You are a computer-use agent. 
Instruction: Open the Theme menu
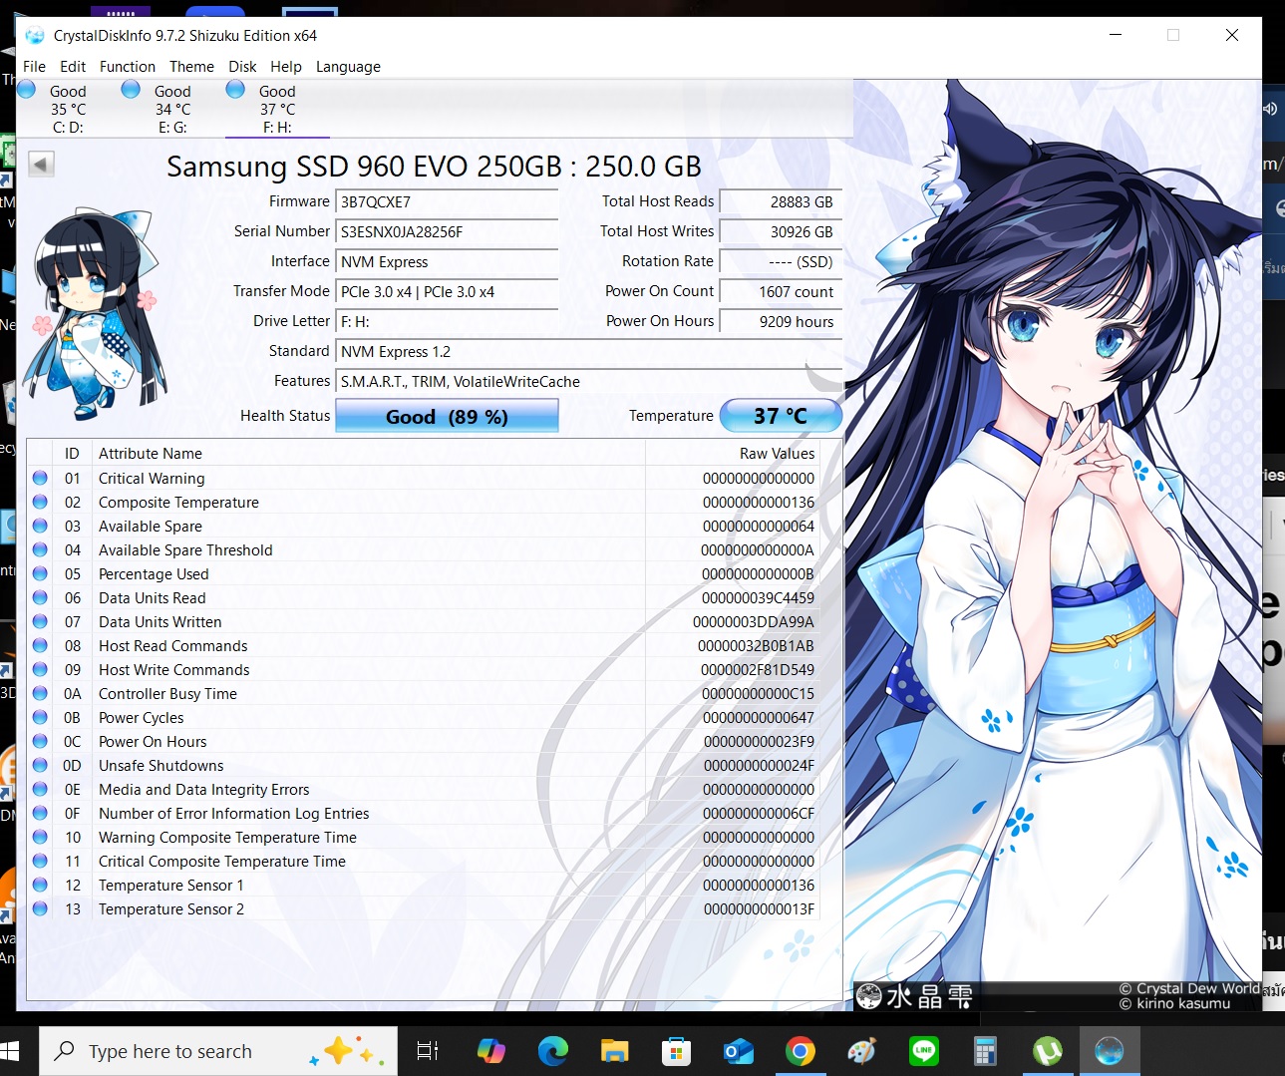(191, 67)
